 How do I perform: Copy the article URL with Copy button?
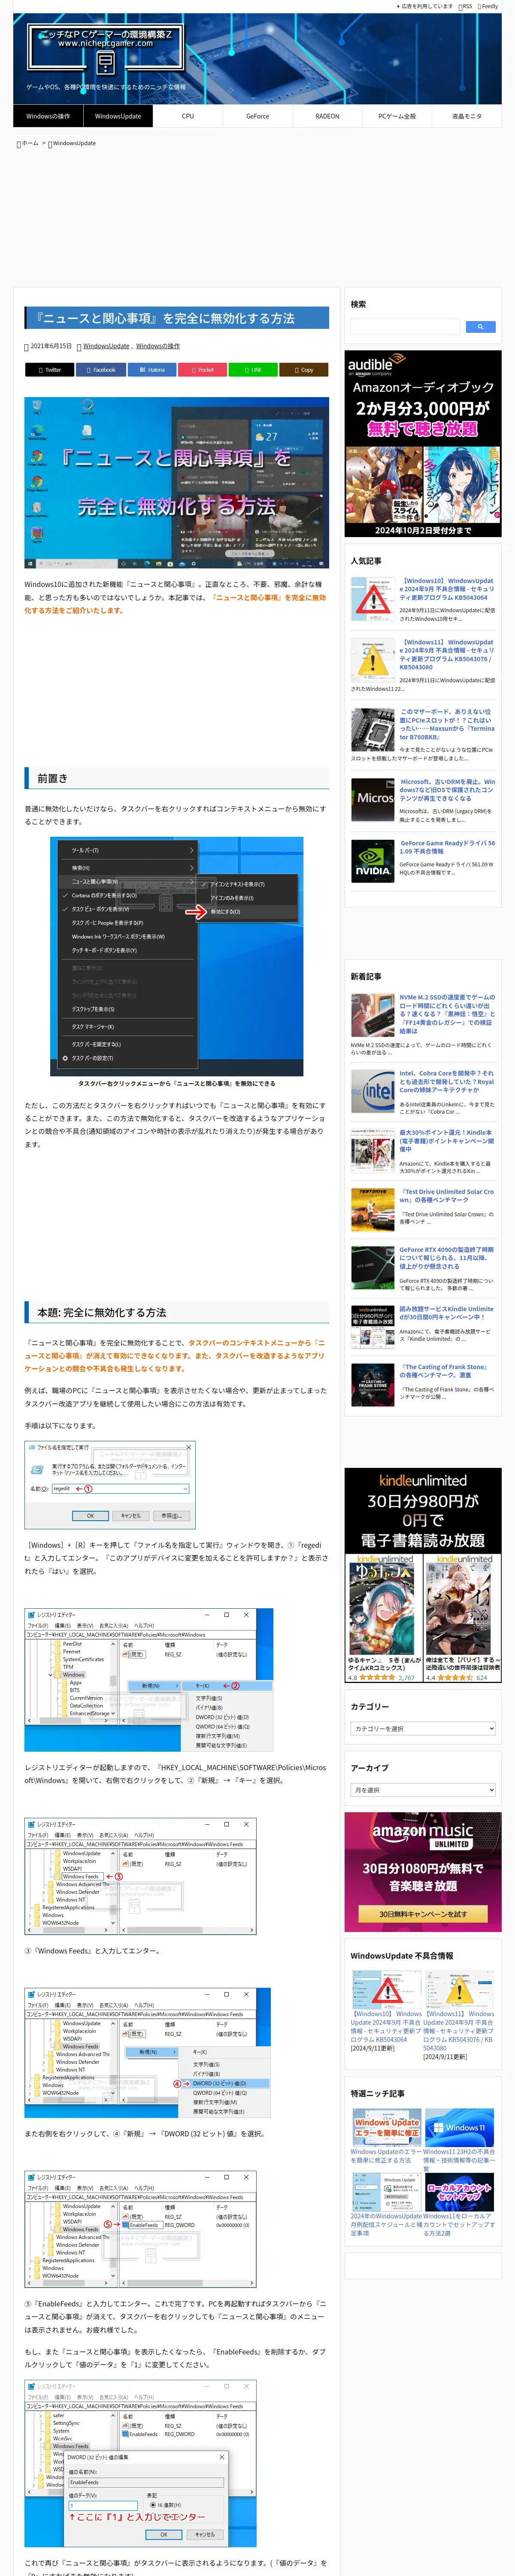[304, 370]
